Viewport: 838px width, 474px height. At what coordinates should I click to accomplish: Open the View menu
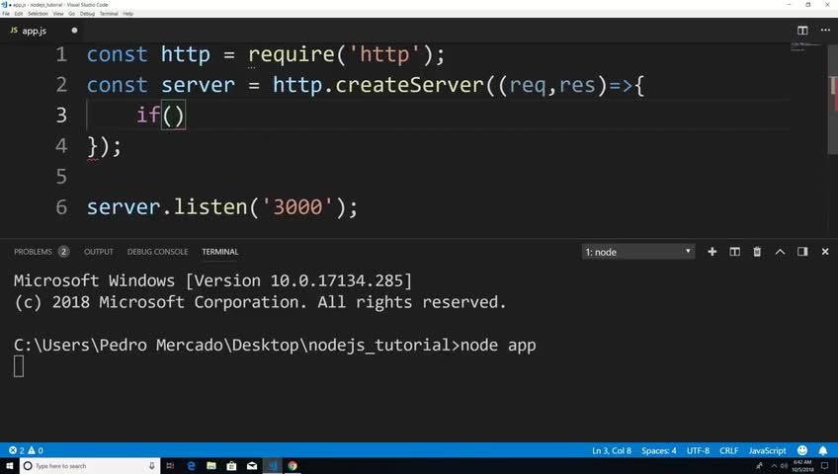[x=58, y=14]
